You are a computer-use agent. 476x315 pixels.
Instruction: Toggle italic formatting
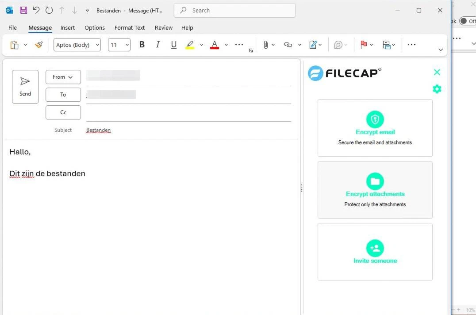pyautogui.click(x=157, y=45)
